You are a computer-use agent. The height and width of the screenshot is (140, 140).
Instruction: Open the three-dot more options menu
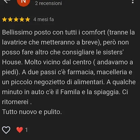point(133,2)
